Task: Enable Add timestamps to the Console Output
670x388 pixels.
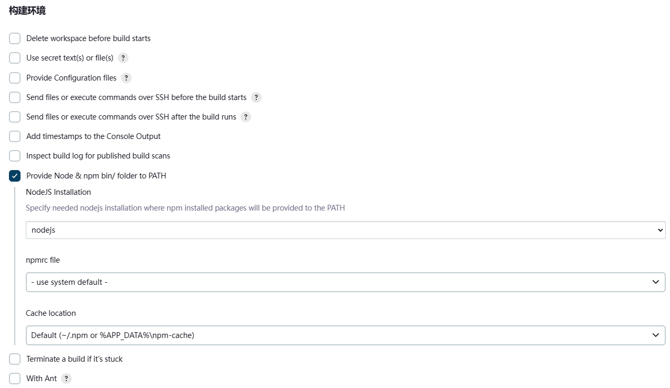Action: (x=15, y=136)
